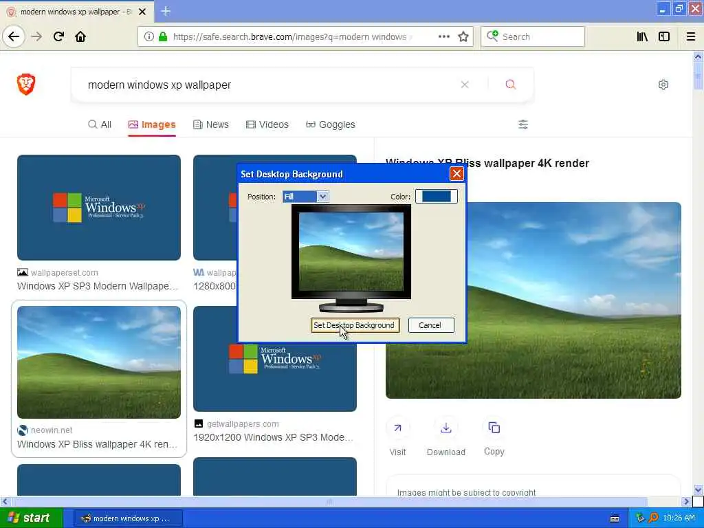
Task: Open the site information icon in address bar
Action: pos(148,36)
